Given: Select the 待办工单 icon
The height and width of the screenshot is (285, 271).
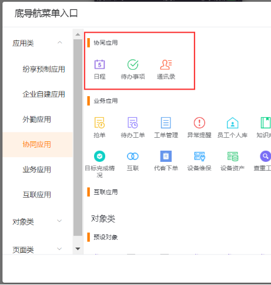Looking at the screenshot, I should click(x=133, y=123).
